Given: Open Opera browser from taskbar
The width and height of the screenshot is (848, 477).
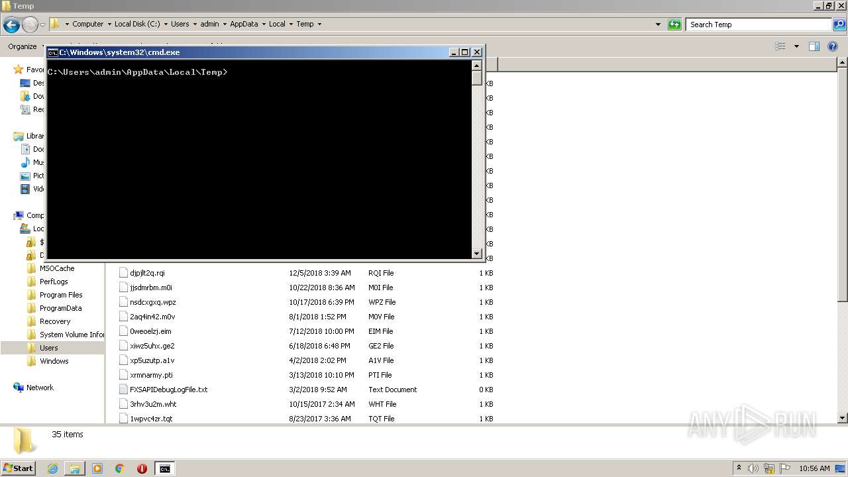Looking at the screenshot, I should coord(142,468).
